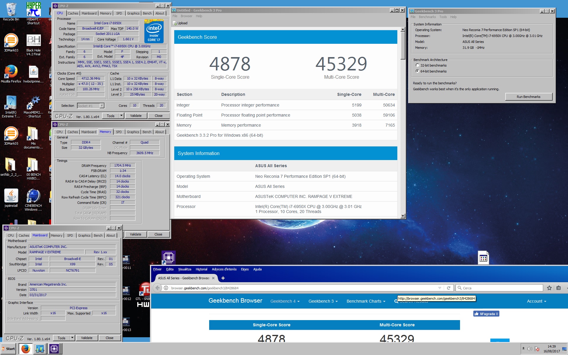The image size is (568, 355).
Task: Click Firefox icon in taskbar
Action: [x=25, y=349]
